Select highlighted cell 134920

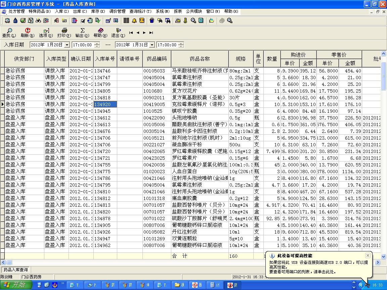tap(105, 104)
